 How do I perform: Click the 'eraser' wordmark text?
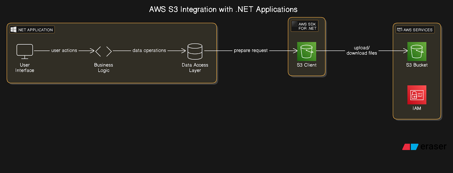[433, 147]
